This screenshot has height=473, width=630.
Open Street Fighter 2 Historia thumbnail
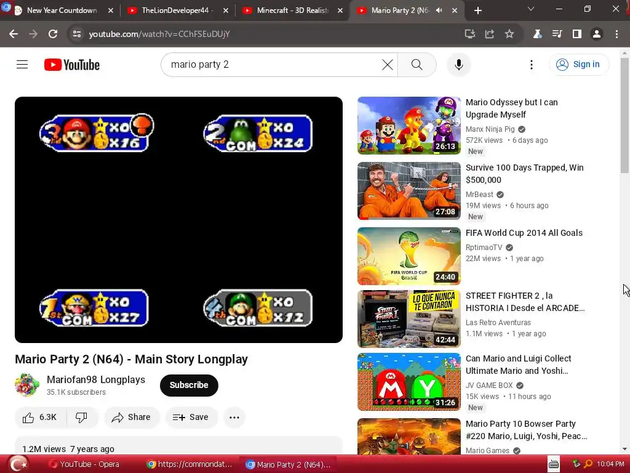pos(409,319)
